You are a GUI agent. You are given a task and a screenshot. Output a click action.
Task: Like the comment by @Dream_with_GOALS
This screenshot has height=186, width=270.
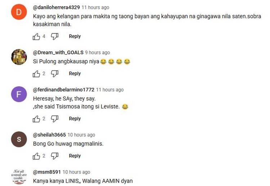click(36, 74)
